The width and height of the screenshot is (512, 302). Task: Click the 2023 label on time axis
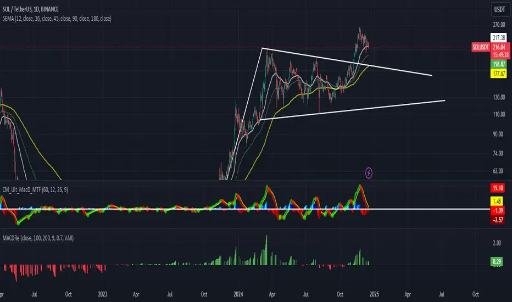(103, 294)
